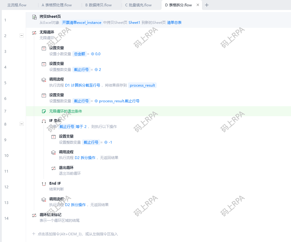Image resolution: width=291 pixels, height=242 pixels.
Task: Click the 截止行号 variable tag on line 9
Action: point(91,142)
